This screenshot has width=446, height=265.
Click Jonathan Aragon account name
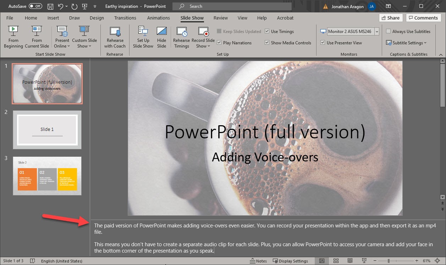click(x=348, y=6)
